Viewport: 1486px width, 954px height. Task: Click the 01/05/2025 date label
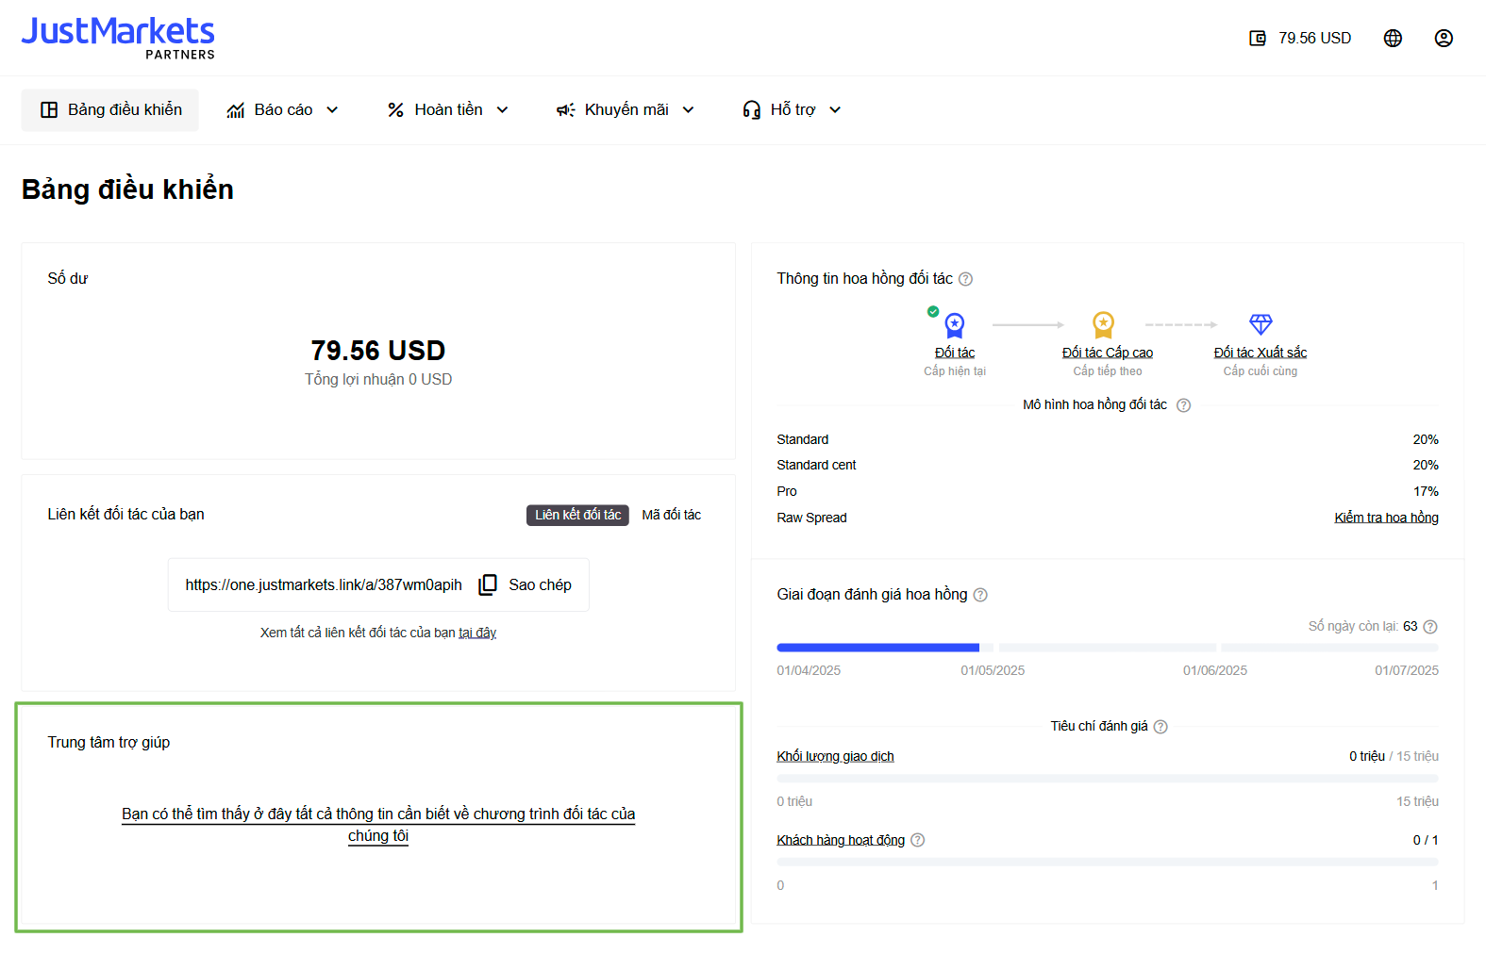(993, 670)
